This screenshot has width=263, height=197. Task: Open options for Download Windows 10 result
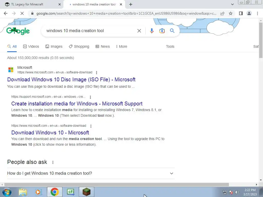[91, 126]
